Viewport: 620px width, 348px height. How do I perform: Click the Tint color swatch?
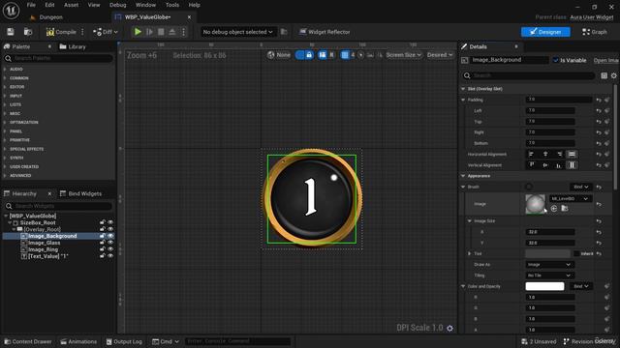548,253
